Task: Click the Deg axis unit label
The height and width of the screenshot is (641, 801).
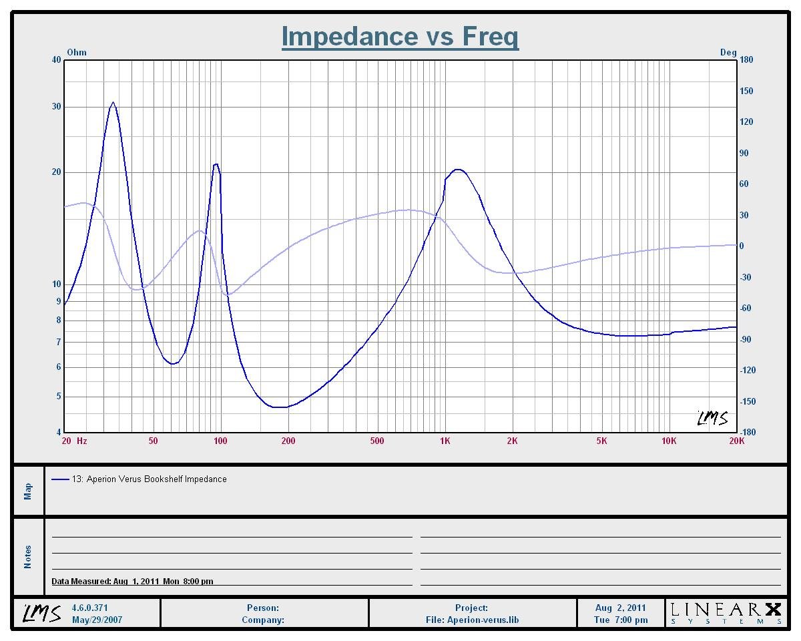Action: click(728, 52)
